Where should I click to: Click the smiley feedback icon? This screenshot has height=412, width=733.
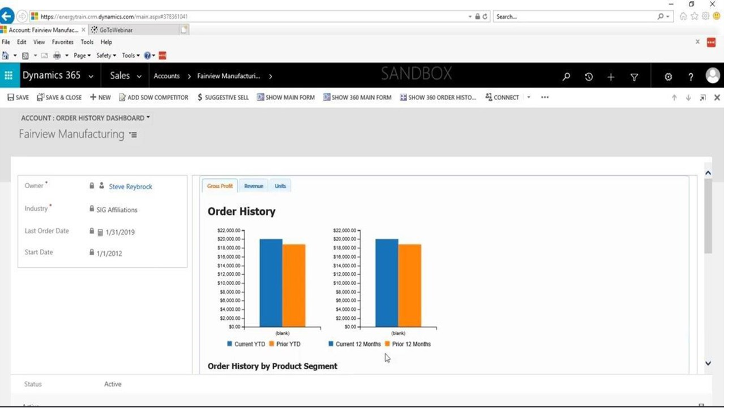tap(716, 17)
